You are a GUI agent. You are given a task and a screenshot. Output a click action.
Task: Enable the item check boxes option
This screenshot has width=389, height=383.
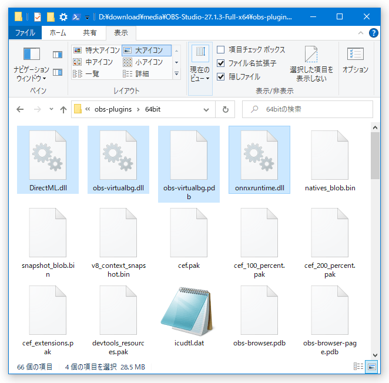(220, 49)
